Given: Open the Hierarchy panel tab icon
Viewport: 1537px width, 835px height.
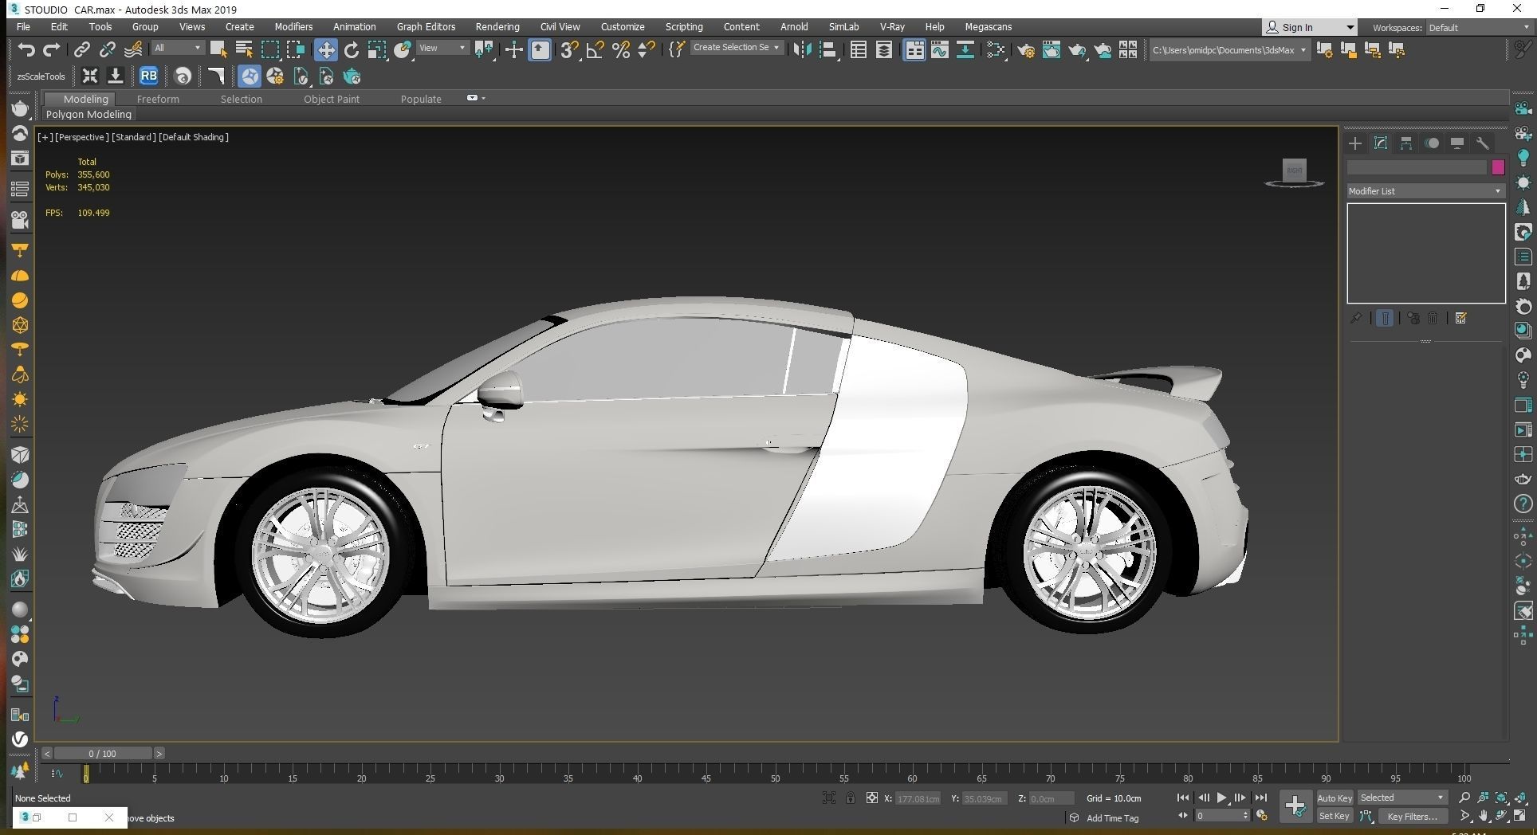Looking at the screenshot, I should pos(1406,143).
